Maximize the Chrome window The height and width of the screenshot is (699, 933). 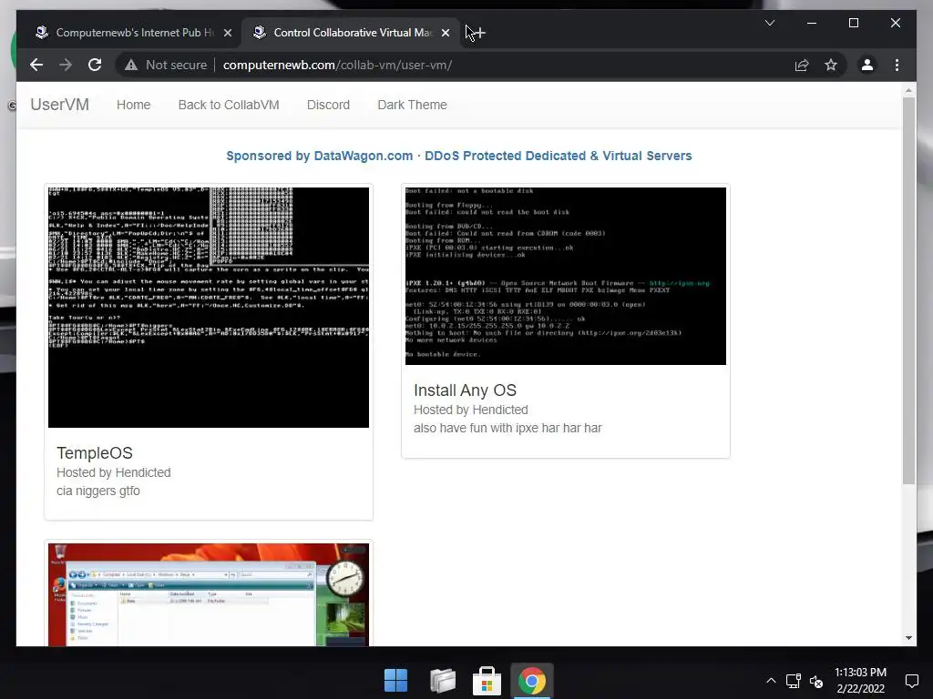tap(853, 23)
